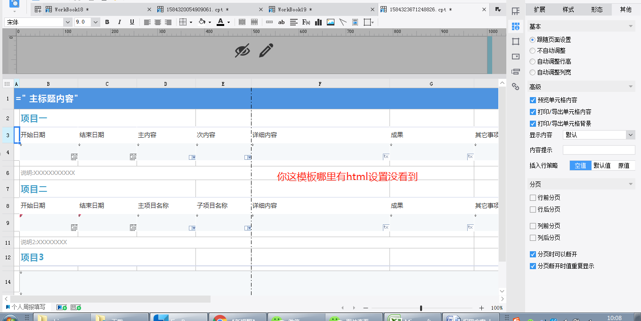Screen dimensions: 641x321
Task: Select '跟随页面设置' radio option
Action: coord(551,40)
